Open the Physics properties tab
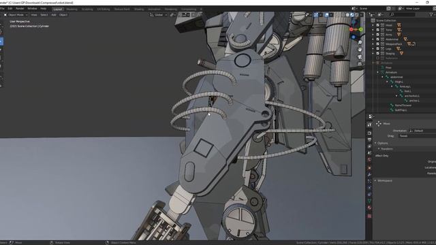Image resolution: width=436 pixels, height=245 pixels. pyautogui.click(x=369, y=188)
